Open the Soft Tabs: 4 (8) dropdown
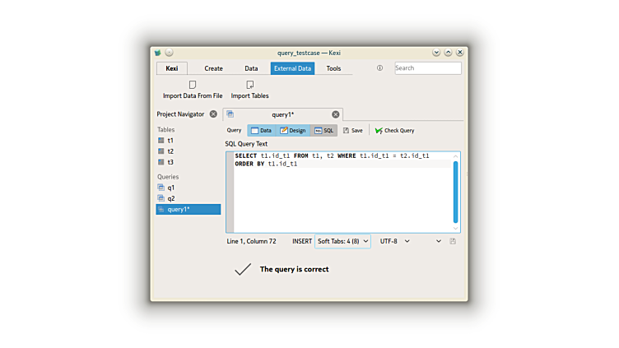This screenshot has height=348, width=619. (x=342, y=241)
